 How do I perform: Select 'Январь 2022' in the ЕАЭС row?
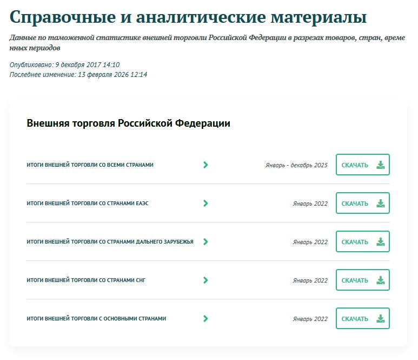click(x=310, y=204)
